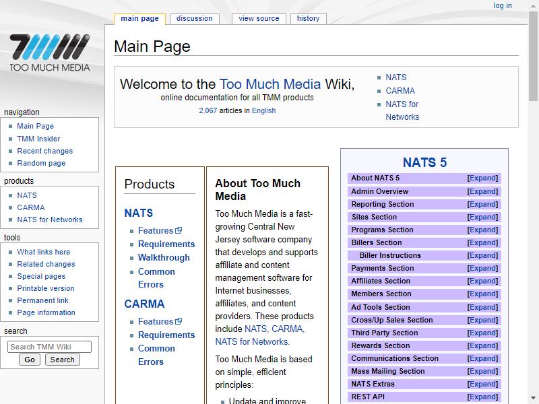Open the discussion tab
539x404 pixels.
pyautogui.click(x=195, y=19)
